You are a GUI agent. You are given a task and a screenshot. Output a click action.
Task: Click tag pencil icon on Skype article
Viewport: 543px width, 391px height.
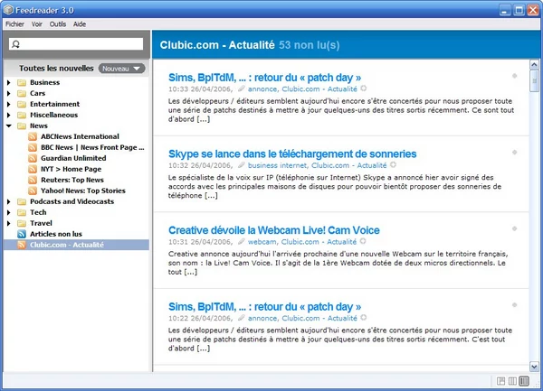click(x=241, y=165)
